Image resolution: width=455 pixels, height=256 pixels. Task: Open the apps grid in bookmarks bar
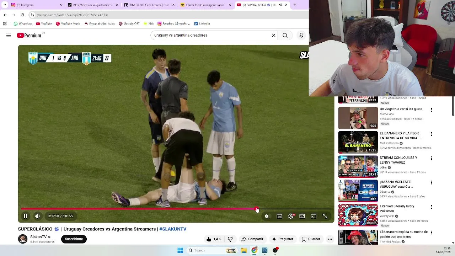click(x=5, y=24)
